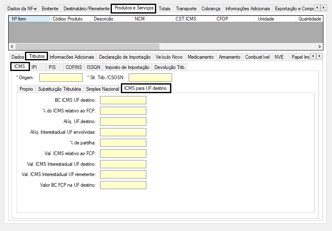
Task: Switch to the Emitente tab
Action: pos(50,9)
